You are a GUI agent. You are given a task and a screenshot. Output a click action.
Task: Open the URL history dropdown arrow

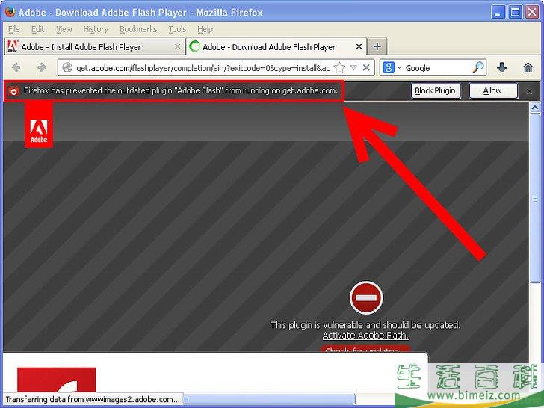coord(353,68)
